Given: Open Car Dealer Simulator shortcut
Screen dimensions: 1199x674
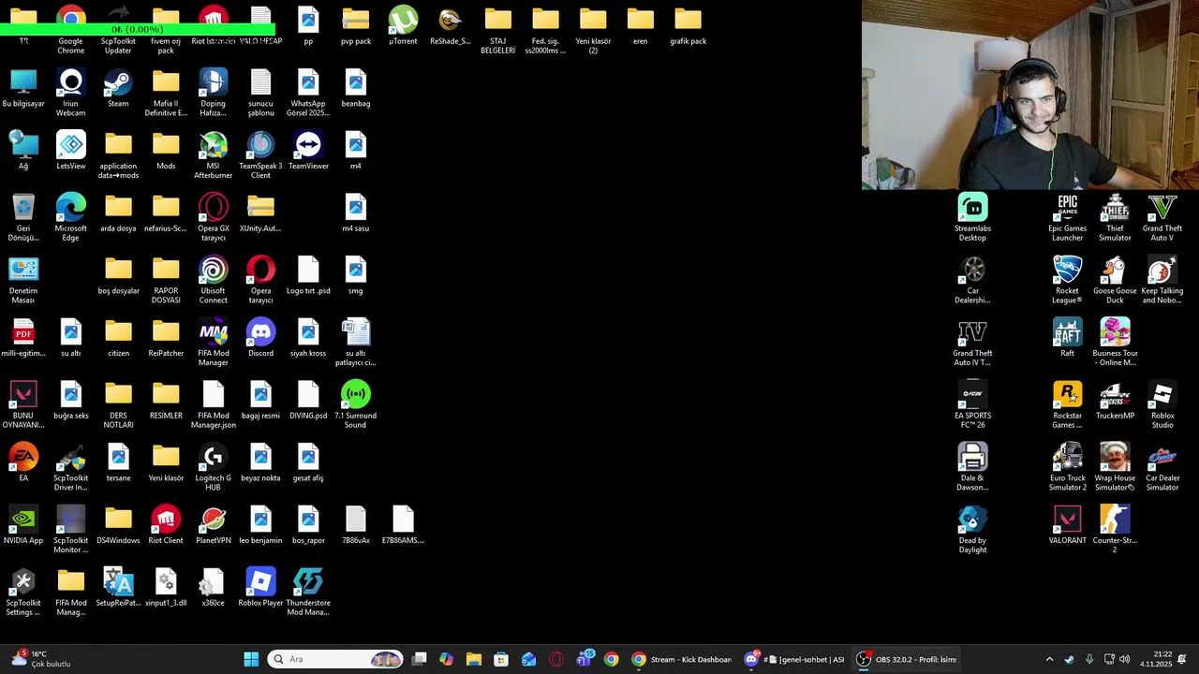Looking at the screenshot, I should [1162, 467].
